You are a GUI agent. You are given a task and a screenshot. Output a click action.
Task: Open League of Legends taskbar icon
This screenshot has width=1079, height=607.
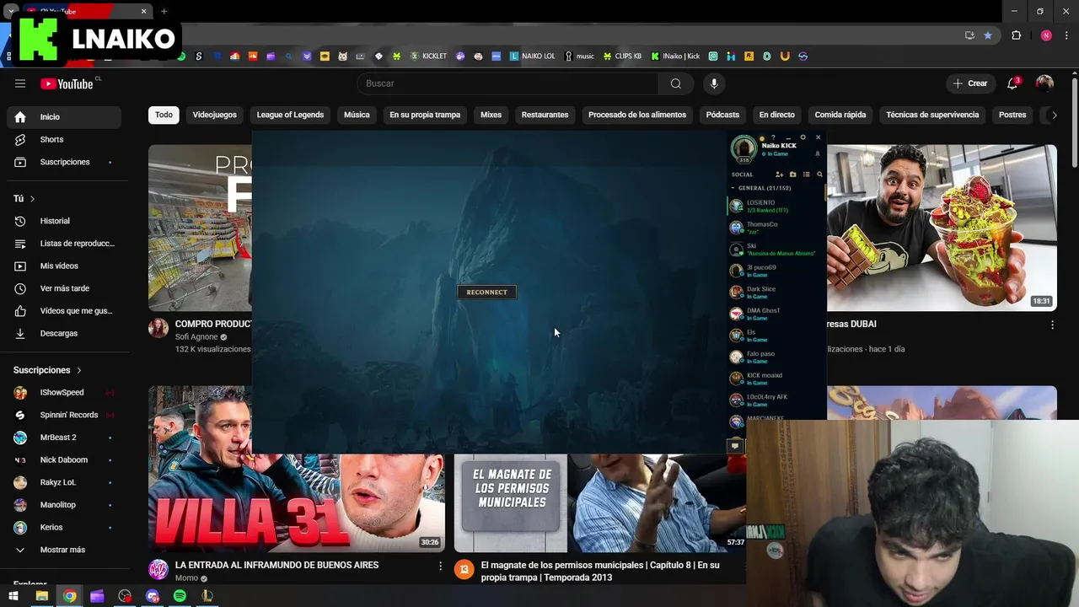(x=207, y=596)
